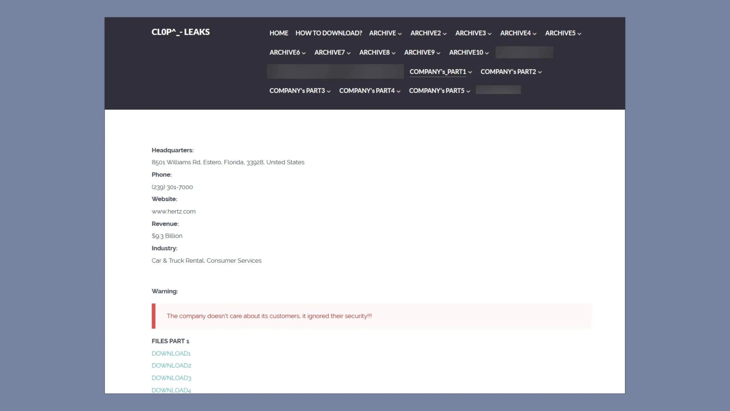Click the red warning message text
The image size is (730, 411).
point(269,316)
